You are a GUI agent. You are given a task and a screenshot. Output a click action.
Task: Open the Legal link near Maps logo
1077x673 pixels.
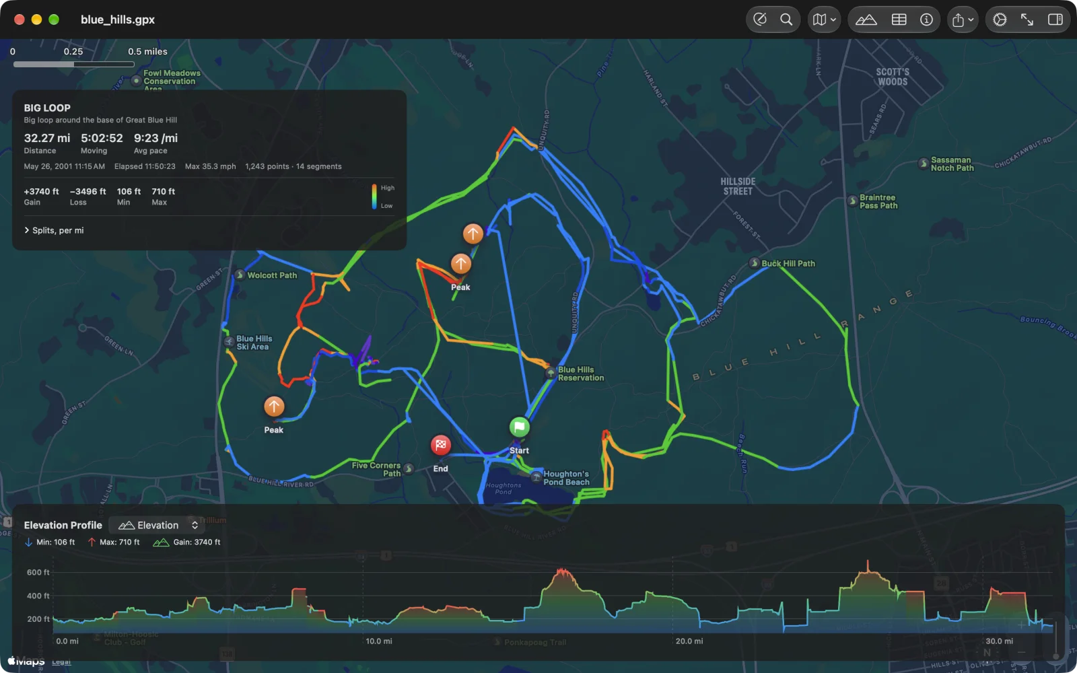point(61,662)
